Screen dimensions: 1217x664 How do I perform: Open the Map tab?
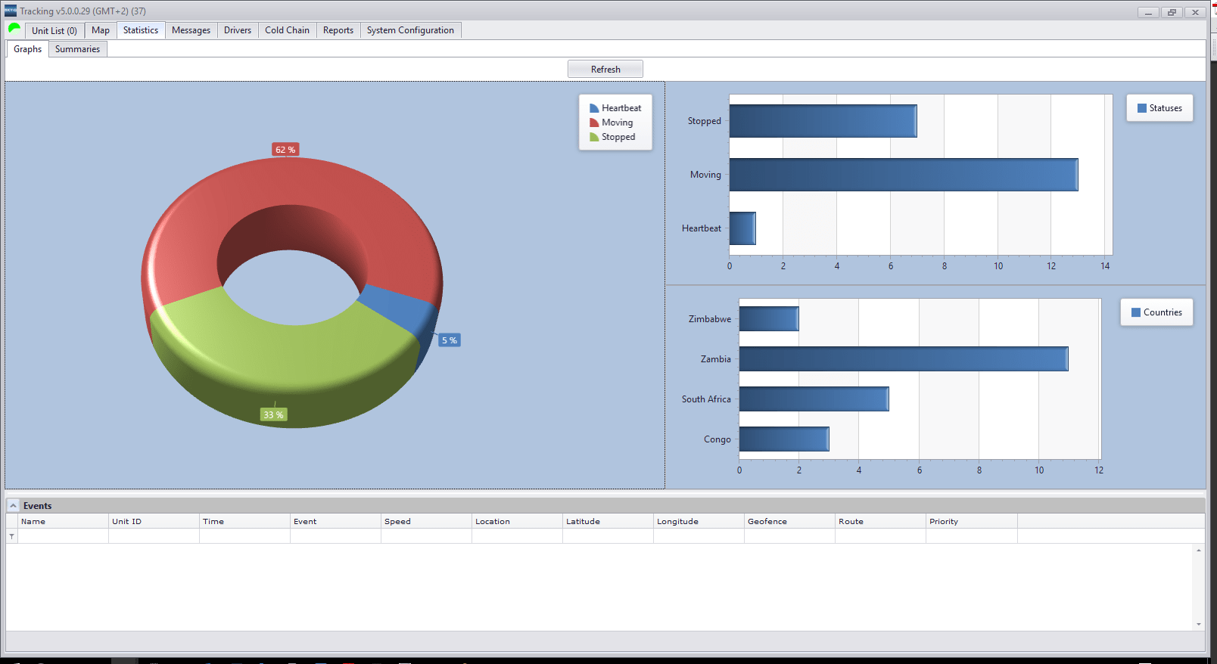[101, 30]
